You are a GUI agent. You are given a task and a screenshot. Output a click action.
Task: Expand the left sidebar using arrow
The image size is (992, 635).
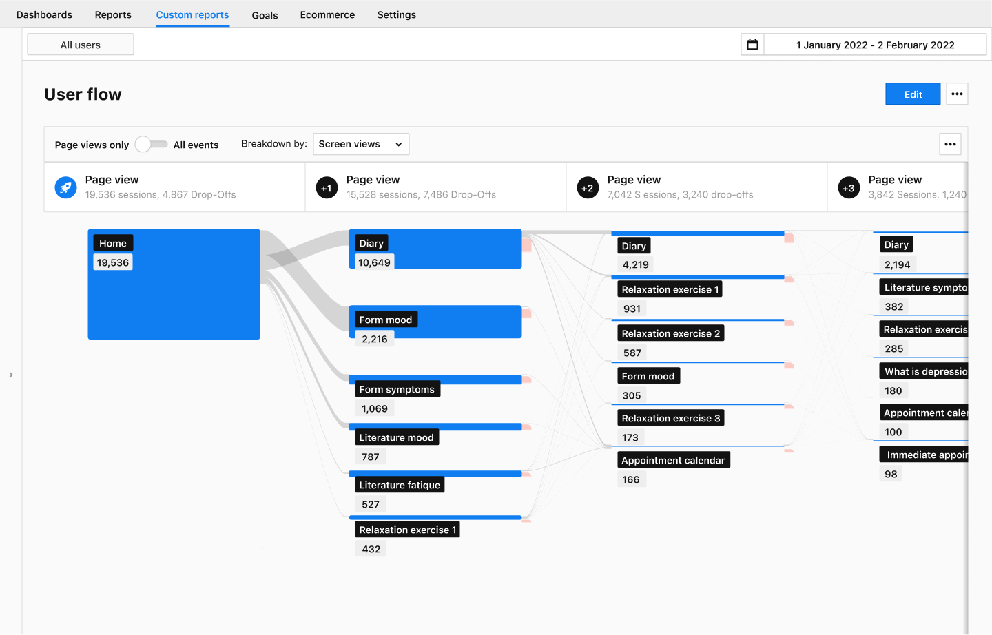pyautogui.click(x=11, y=375)
